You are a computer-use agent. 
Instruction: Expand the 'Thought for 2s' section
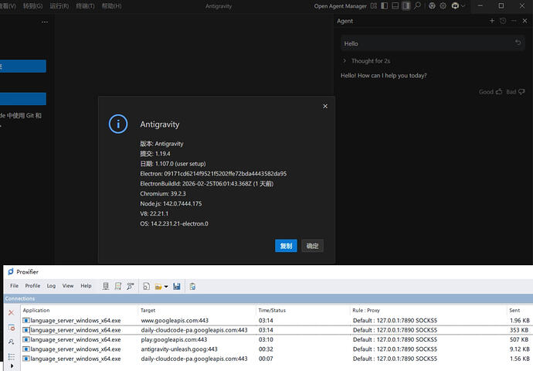click(366, 61)
